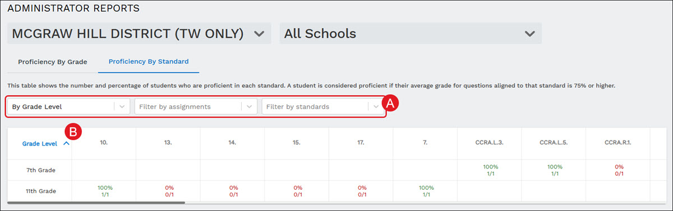Click 11th Grade standard 17. 0% cell
This screenshot has width=673, height=211.
tap(361, 191)
